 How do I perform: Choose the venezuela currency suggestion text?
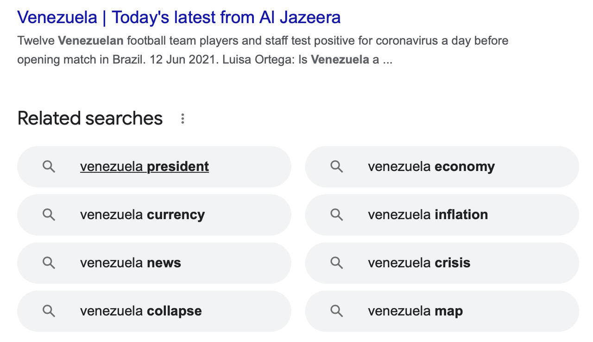click(142, 214)
